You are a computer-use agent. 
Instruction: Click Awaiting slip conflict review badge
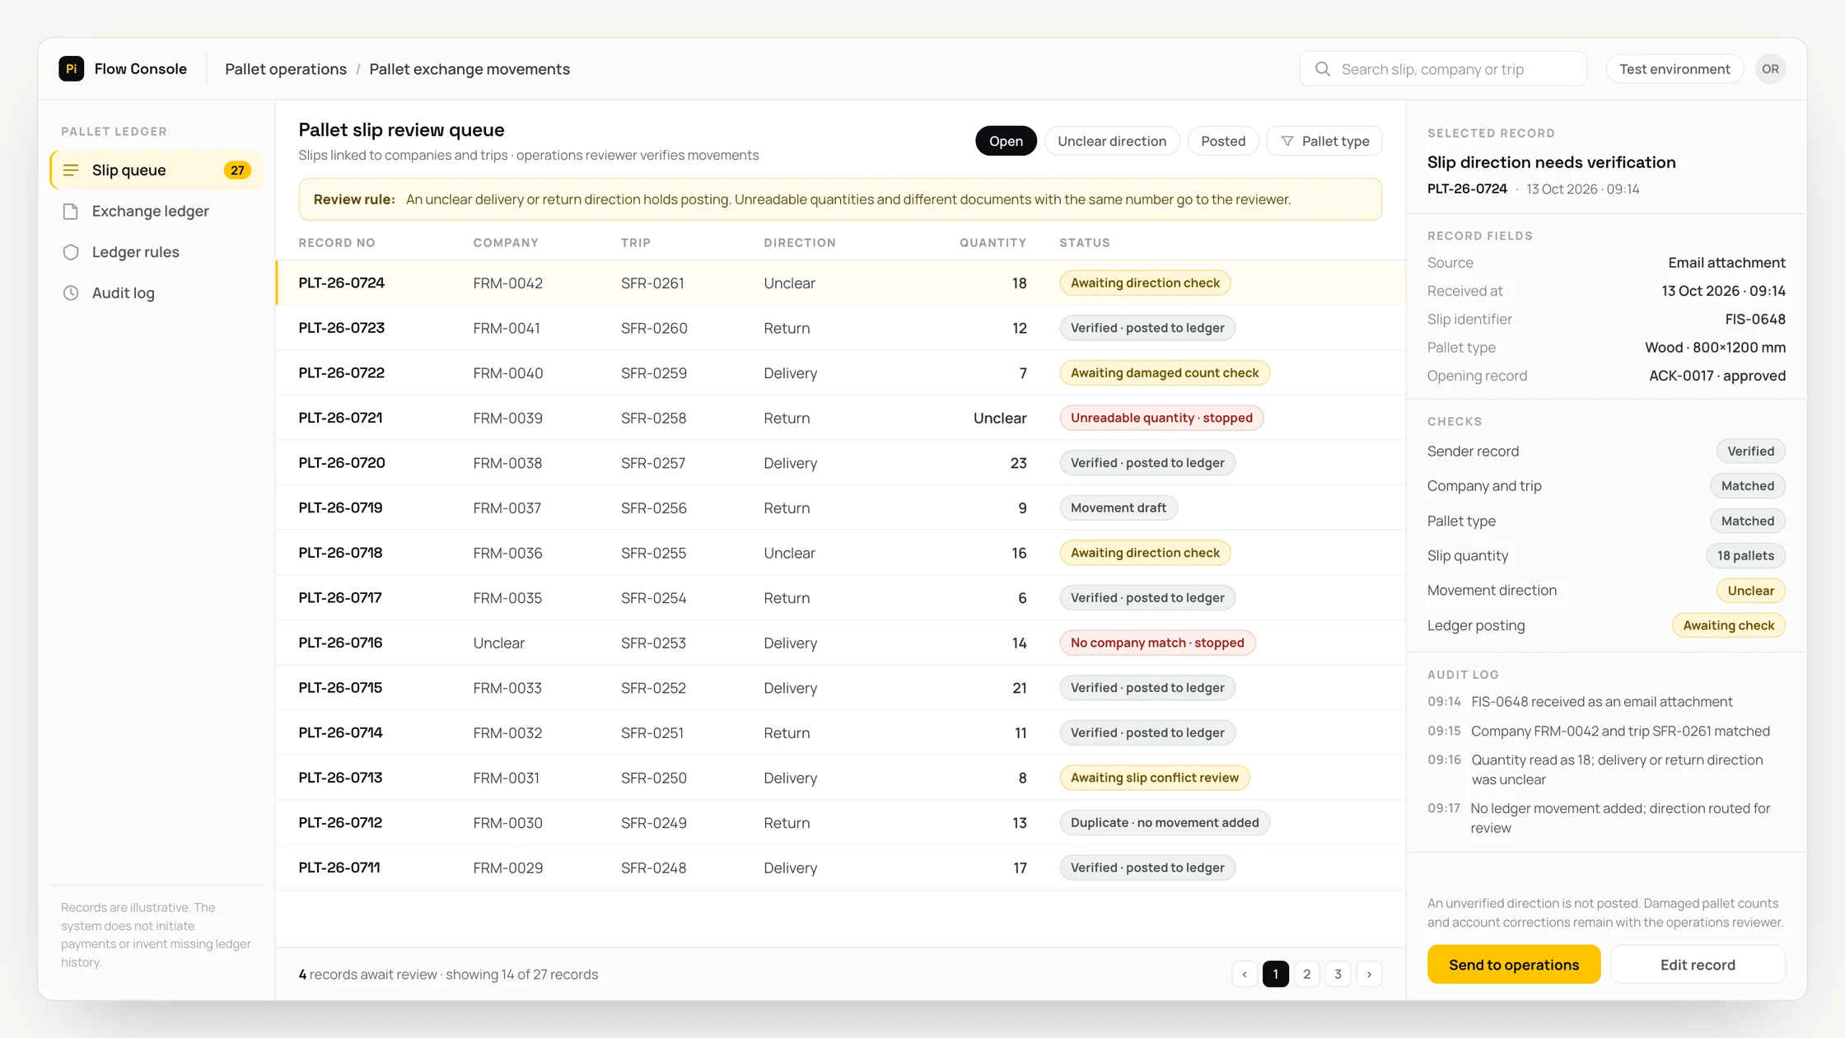1155,778
